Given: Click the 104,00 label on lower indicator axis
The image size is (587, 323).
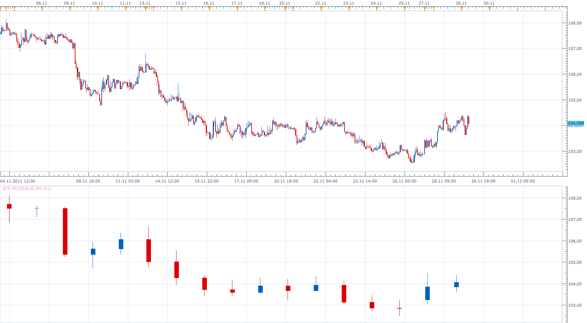Looking at the screenshot, I should [575, 284].
